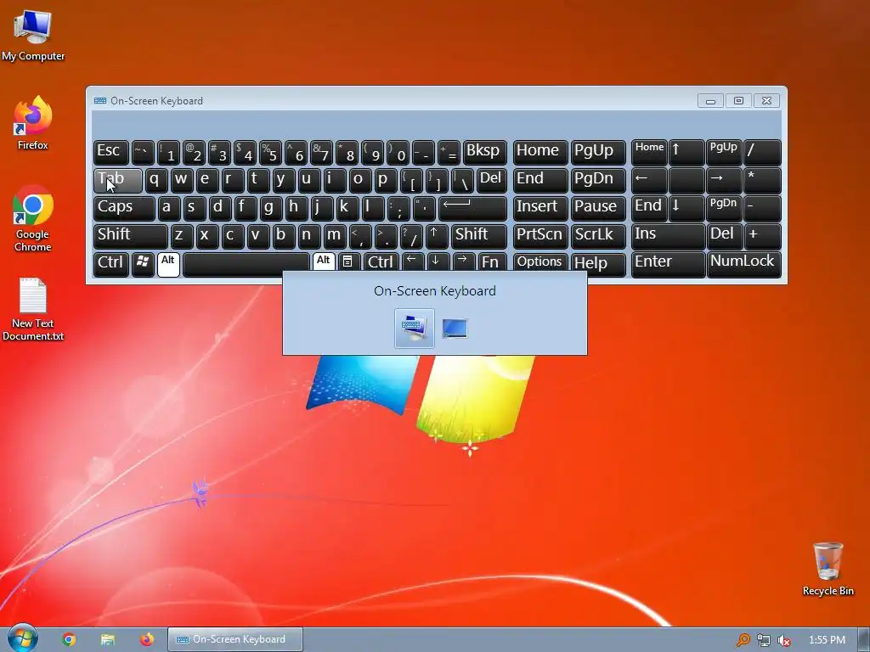Image resolution: width=870 pixels, height=652 pixels.
Task: Click the space bar key
Action: pos(246,264)
